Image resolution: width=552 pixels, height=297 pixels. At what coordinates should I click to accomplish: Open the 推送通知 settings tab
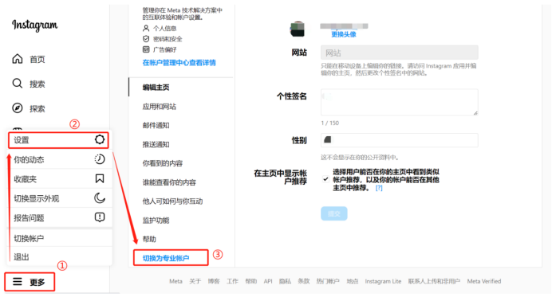click(x=156, y=144)
